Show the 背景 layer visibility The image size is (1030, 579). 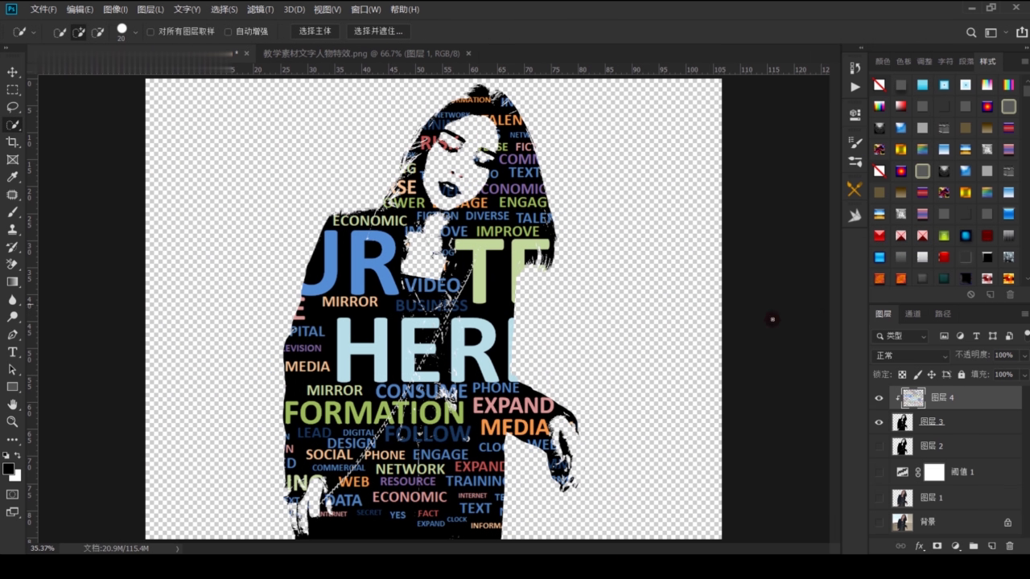point(879,522)
